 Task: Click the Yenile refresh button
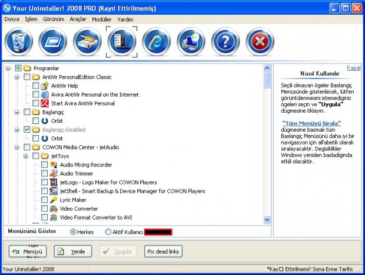click(x=73, y=251)
